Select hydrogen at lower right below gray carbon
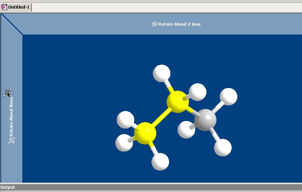The image size is (302, 192). [x=223, y=147]
